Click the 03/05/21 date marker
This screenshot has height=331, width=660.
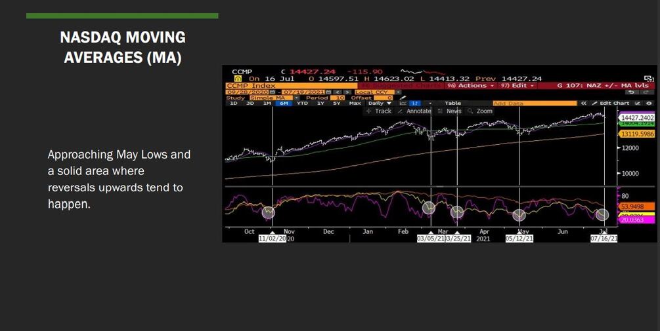point(431,239)
